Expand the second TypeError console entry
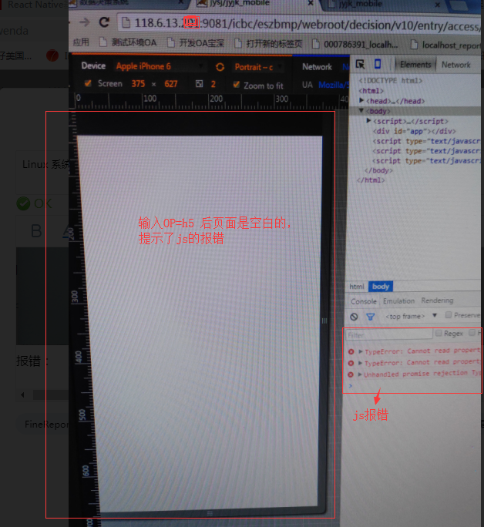This screenshot has height=527, width=484. coord(360,363)
